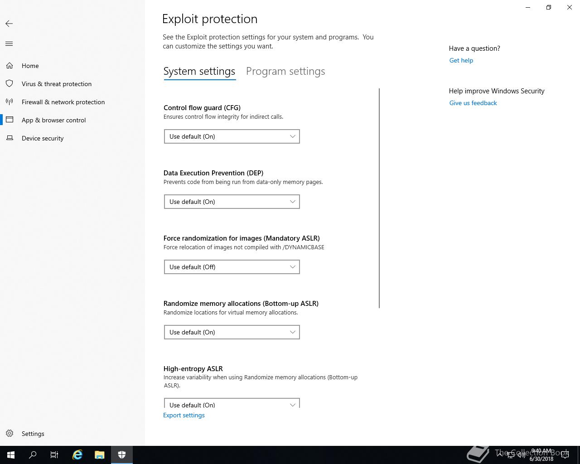The image size is (580, 464).
Task: Click the taskbar clock showing 9:40 AM
Action: coord(541,455)
